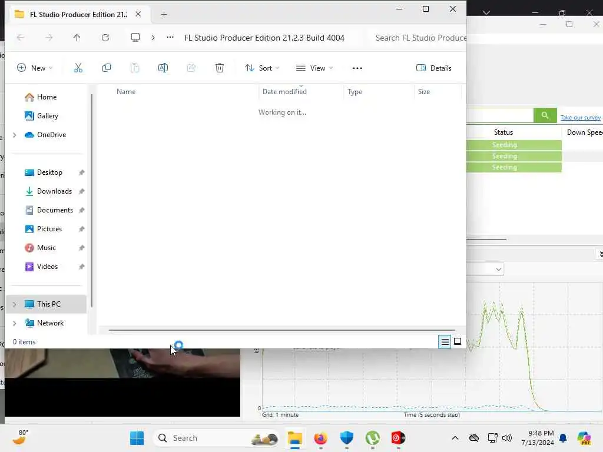Toggle the Details pane
Image resolution: width=603 pixels, height=452 pixels.
pos(434,68)
